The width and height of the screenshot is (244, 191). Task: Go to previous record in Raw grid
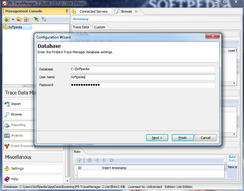coord(97,160)
